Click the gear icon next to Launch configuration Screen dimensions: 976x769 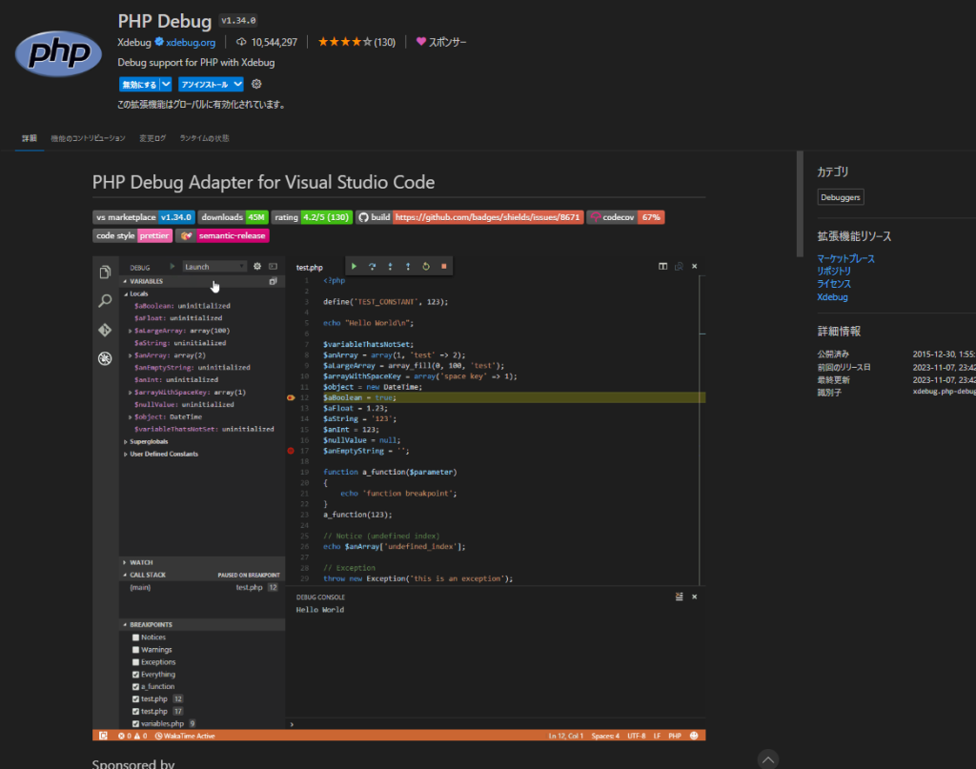pyautogui.click(x=257, y=266)
